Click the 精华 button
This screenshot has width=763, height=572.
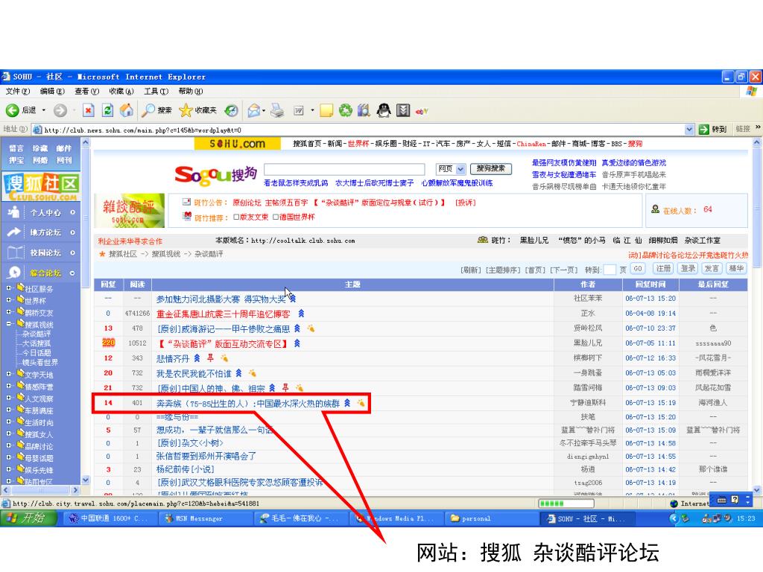735,268
